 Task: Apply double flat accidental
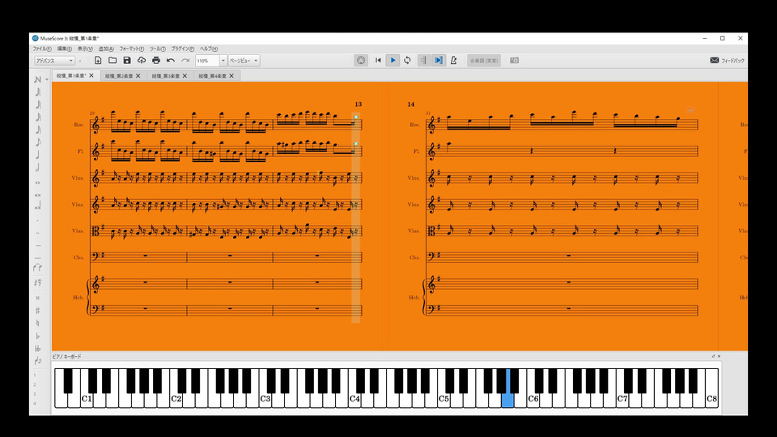pos(38,348)
